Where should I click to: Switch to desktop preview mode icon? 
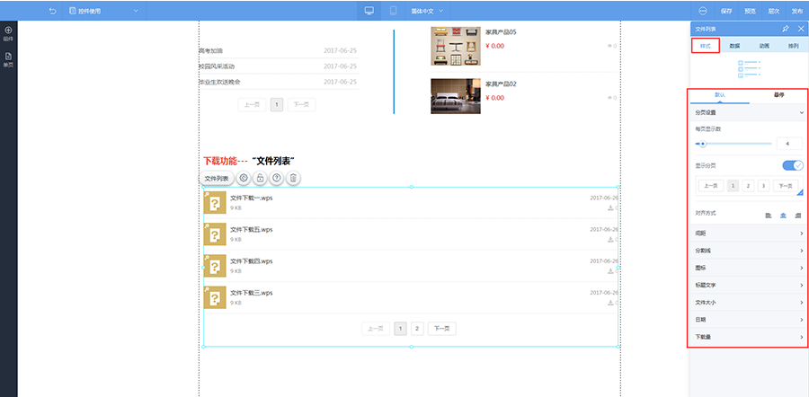[x=369, y=10]
